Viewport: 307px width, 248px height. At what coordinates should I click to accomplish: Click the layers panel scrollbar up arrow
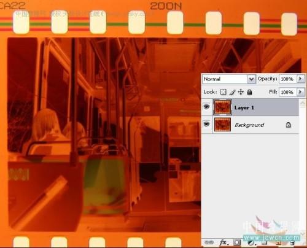[x=303, y=103]
